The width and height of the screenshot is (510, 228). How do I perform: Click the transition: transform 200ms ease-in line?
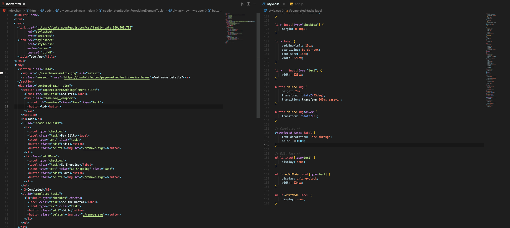[312, 99]
